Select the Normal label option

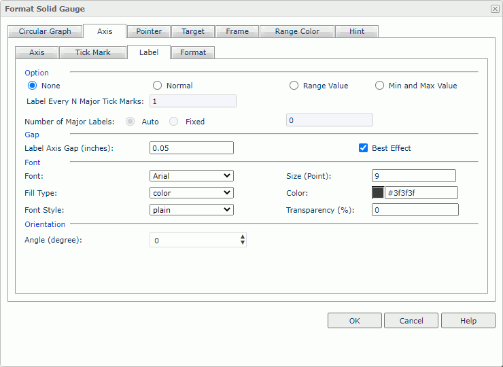tap(158, 86)
